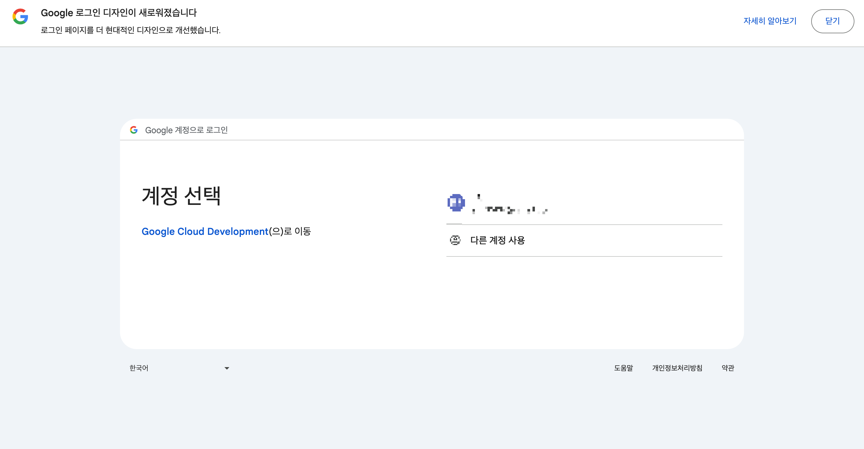Open the 도움말 footer link
864x449 pixels.
click(623, 368)
